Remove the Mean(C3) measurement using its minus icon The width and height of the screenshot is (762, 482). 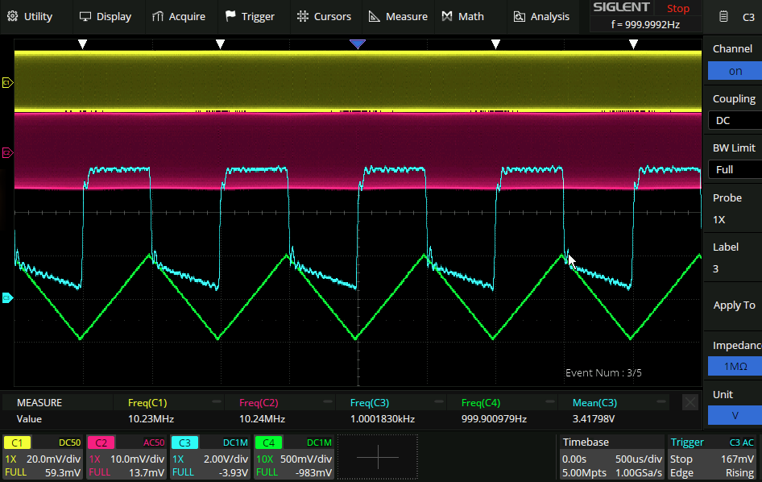tap(661, 401)
